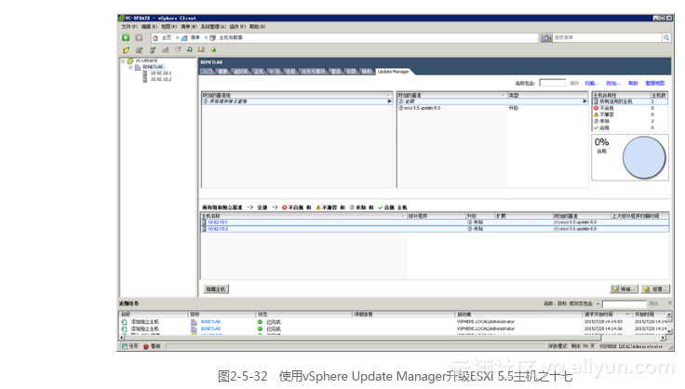Switch to the Getting Started (入门) tab
Screen dimensions: 685x389
click(x=207, y=72)
